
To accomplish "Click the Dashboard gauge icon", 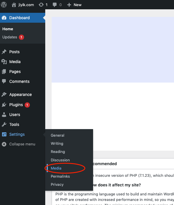I will pos(4,18).
